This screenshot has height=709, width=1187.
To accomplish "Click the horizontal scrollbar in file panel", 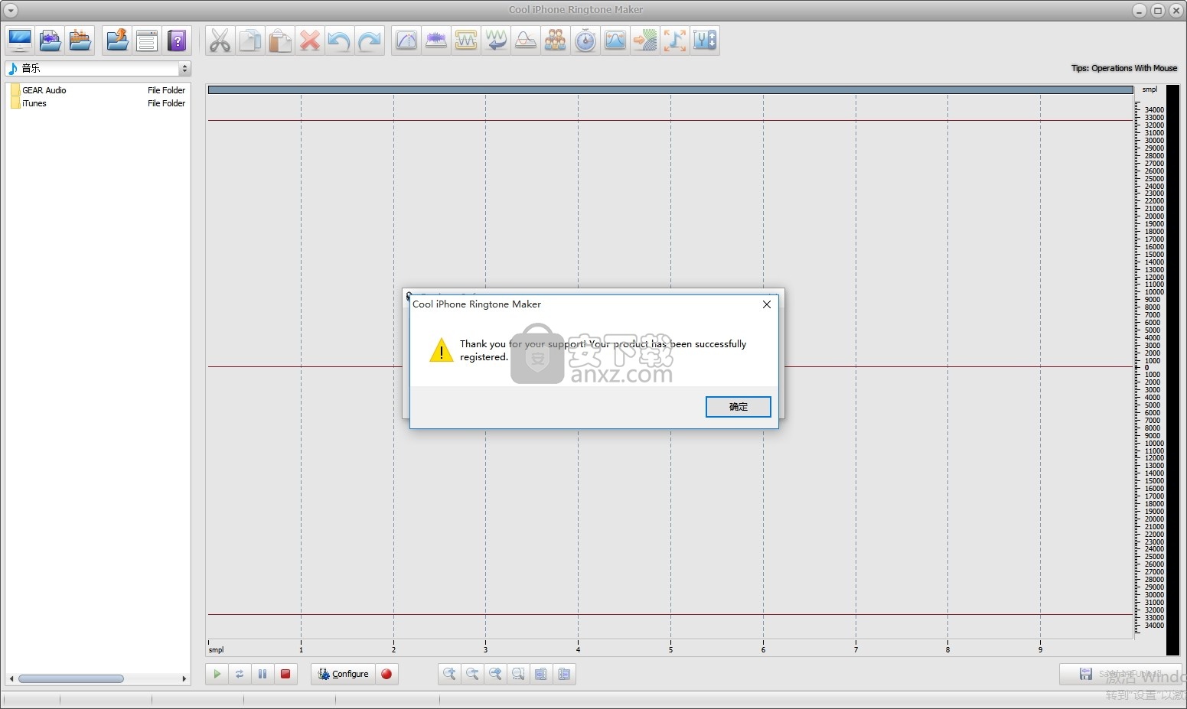I will (71, 678).
